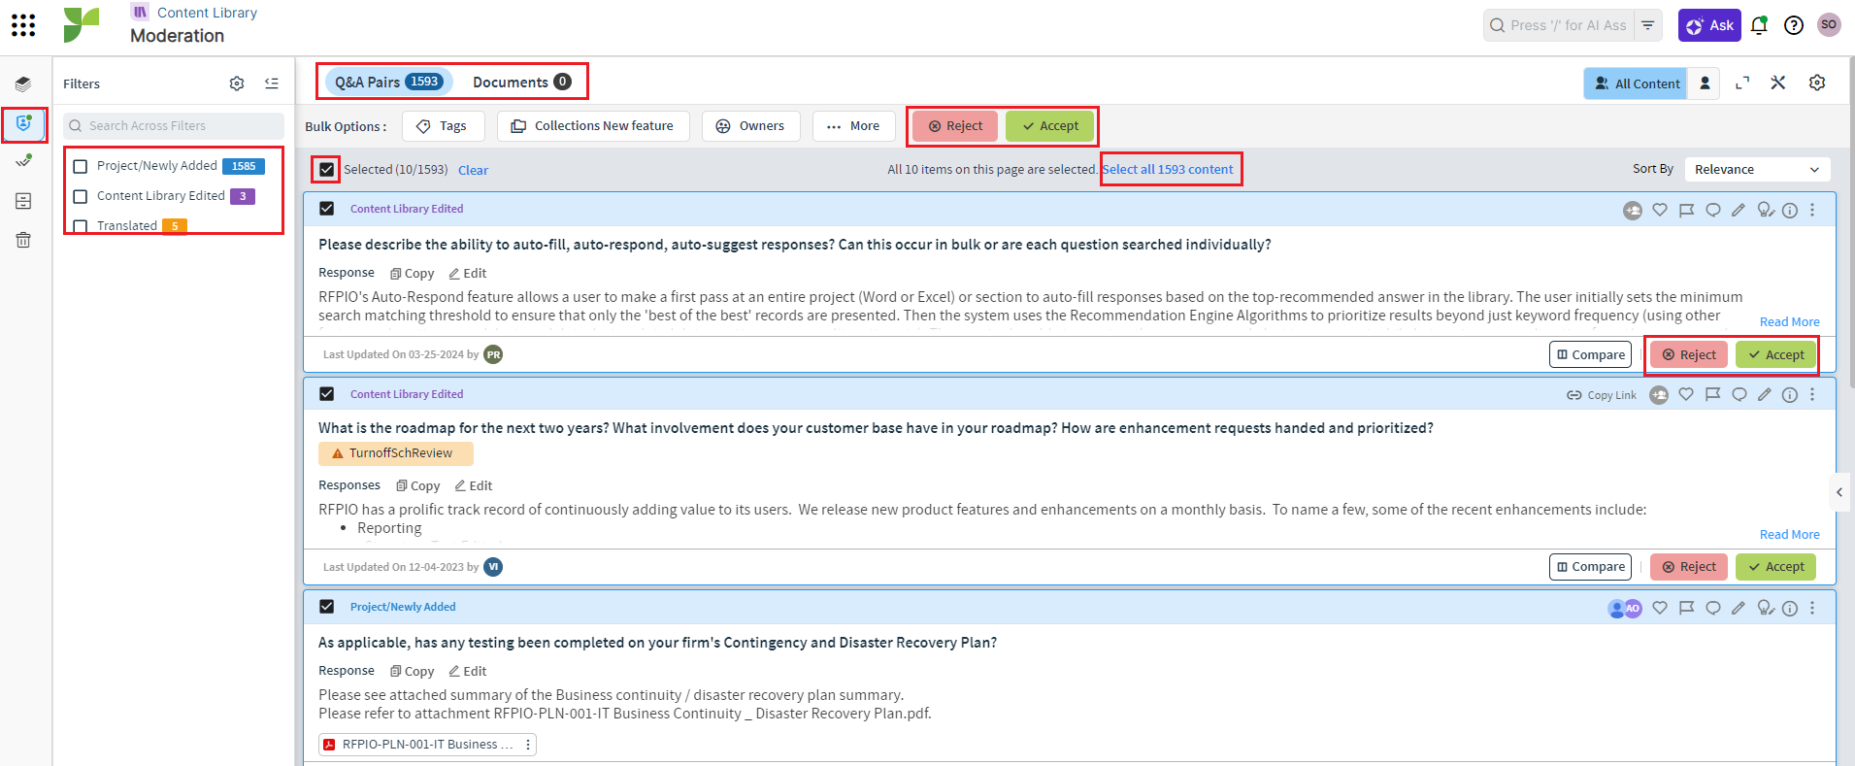Screen dimensions: 1855x766
Task: Favorite the auto-fill question with heart icon
Action: pyautogui.click(x=1660, y=210)
